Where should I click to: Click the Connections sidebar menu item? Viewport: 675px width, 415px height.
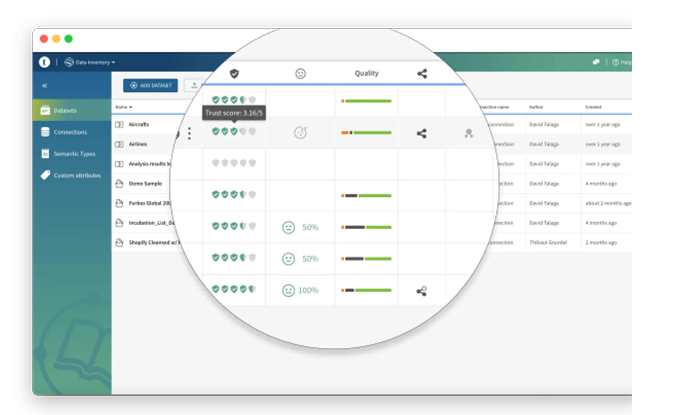click(70, 132)
